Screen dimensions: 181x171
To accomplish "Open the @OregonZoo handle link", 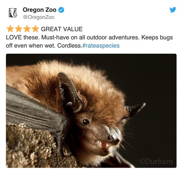I will [x=39, y=17].
